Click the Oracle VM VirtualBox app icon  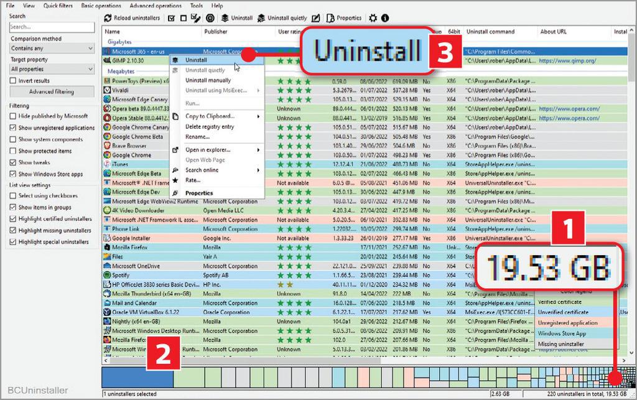click(x=107, y=312)
